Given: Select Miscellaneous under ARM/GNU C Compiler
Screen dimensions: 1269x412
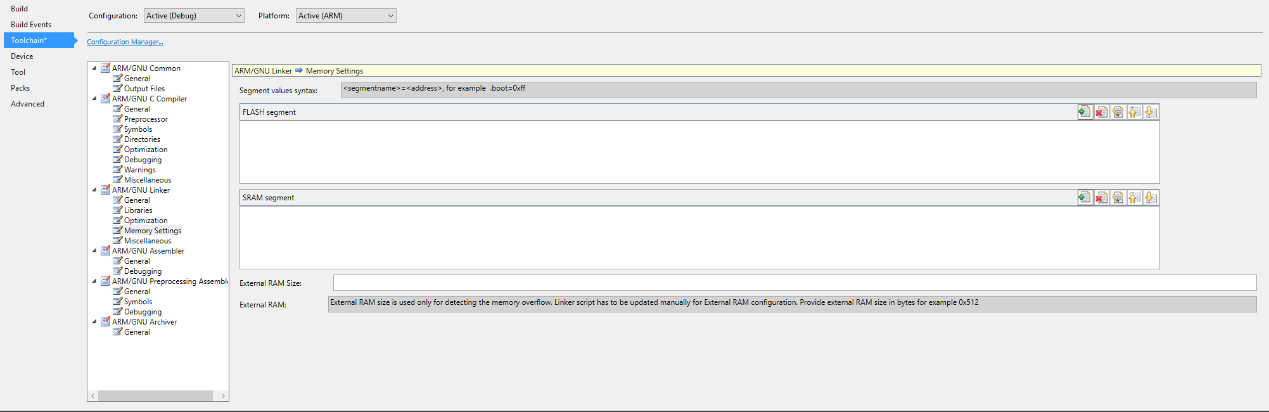Looking at the screenshot, I should point(148,180).
